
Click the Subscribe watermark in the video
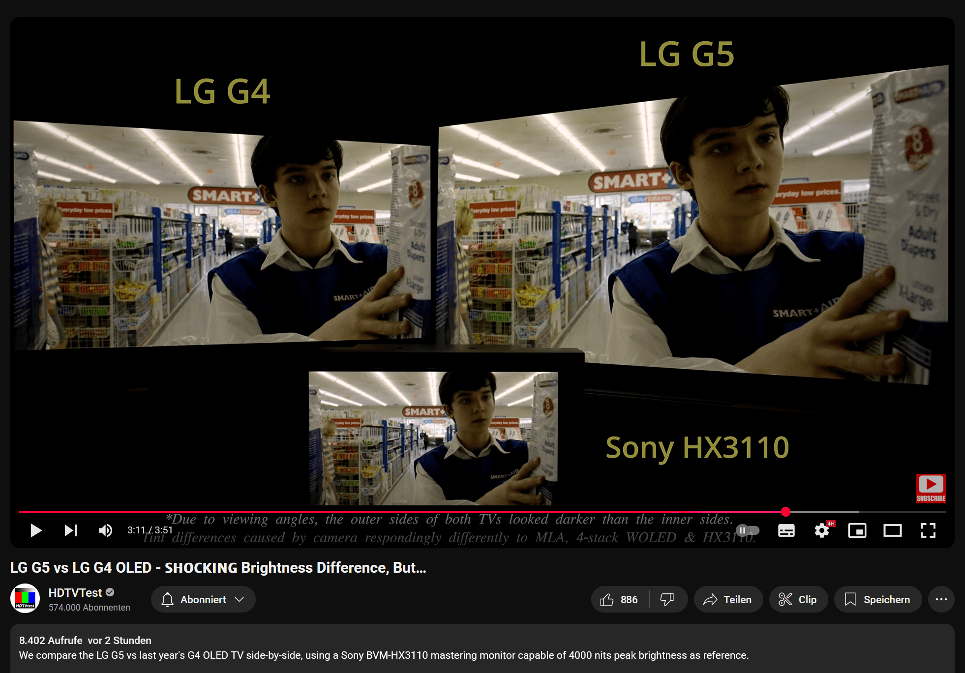point(931,488)
